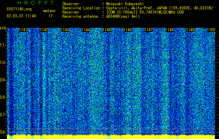Click the 0.8 frequency axis label
The height and width of the screenshot is (139, 219).
3,97
